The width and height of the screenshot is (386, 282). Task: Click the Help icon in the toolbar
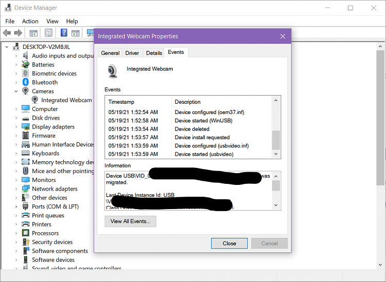pos(64,33)
